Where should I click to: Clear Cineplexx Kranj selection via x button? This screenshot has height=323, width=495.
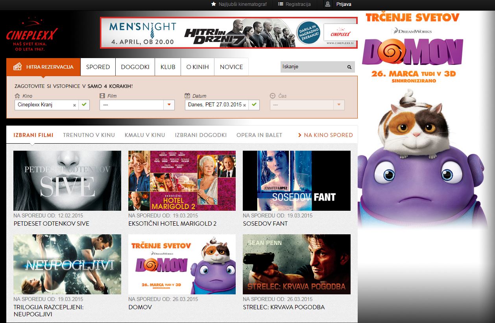[74, 105]
